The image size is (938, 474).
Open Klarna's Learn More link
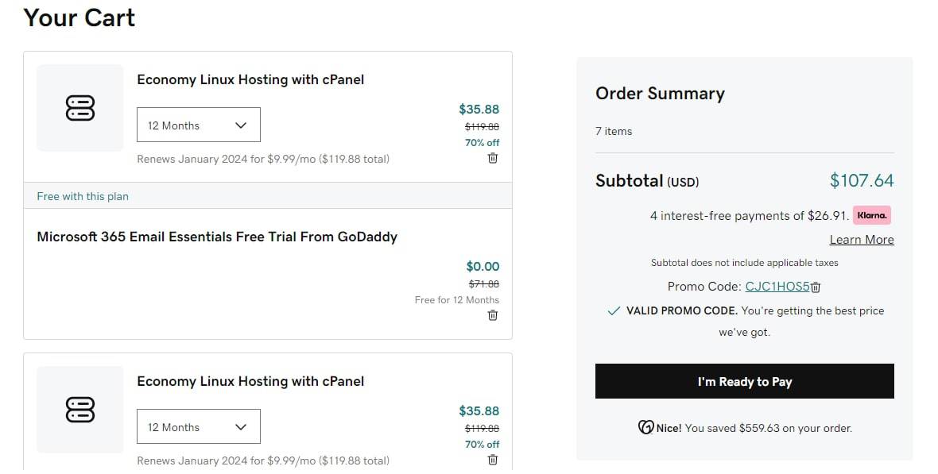pyautogui.click(x=862, y=240)
